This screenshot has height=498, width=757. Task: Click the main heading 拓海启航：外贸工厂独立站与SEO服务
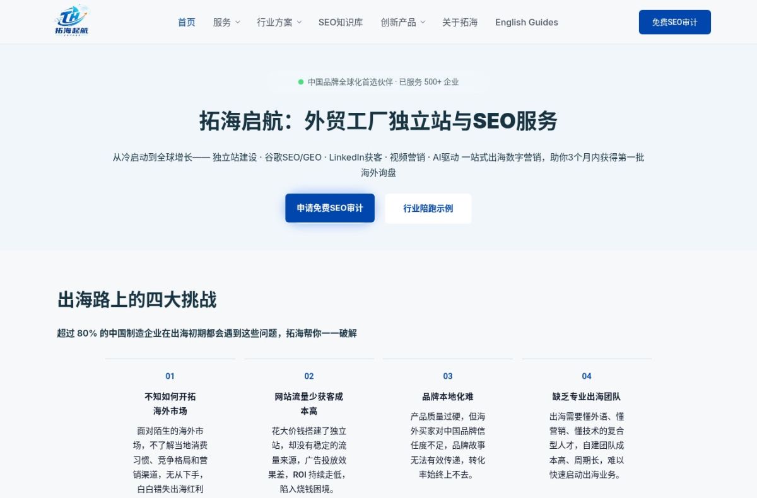[x=378, y=120]
